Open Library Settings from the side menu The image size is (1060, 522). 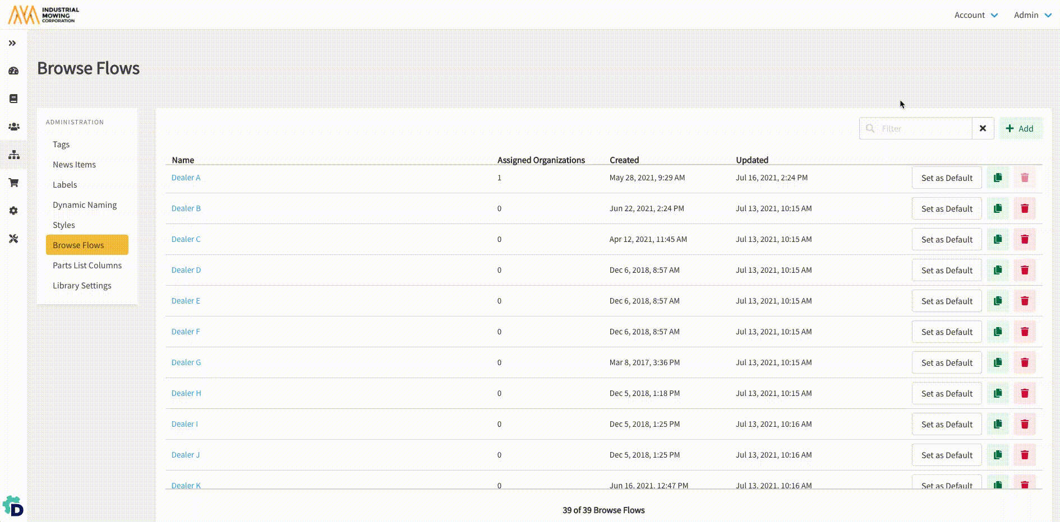point(82,286)
